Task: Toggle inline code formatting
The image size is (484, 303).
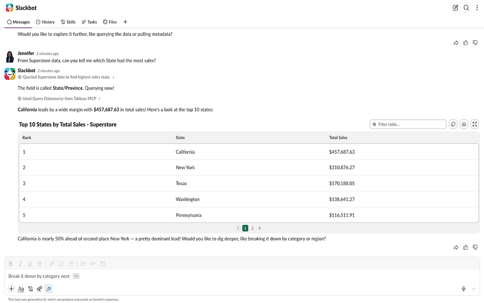Action: (93, 263)
